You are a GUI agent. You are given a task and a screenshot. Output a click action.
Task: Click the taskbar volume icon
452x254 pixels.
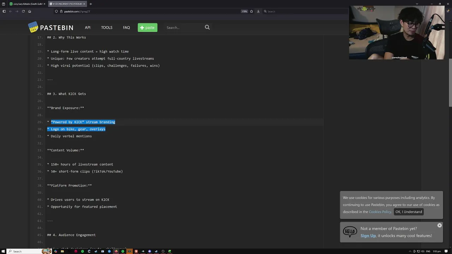point(423,251)
